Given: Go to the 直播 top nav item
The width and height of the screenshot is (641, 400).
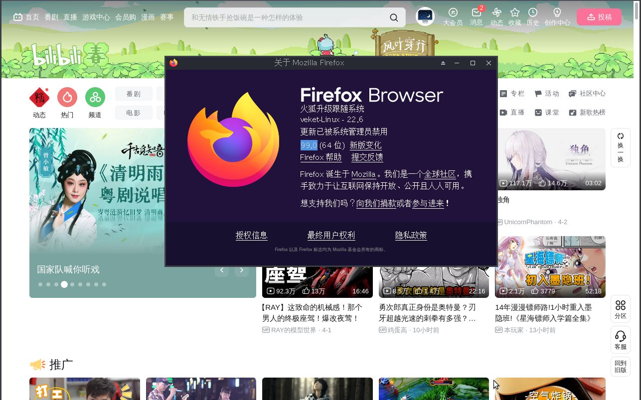Looking at the screenshot, I should point(70,17).
